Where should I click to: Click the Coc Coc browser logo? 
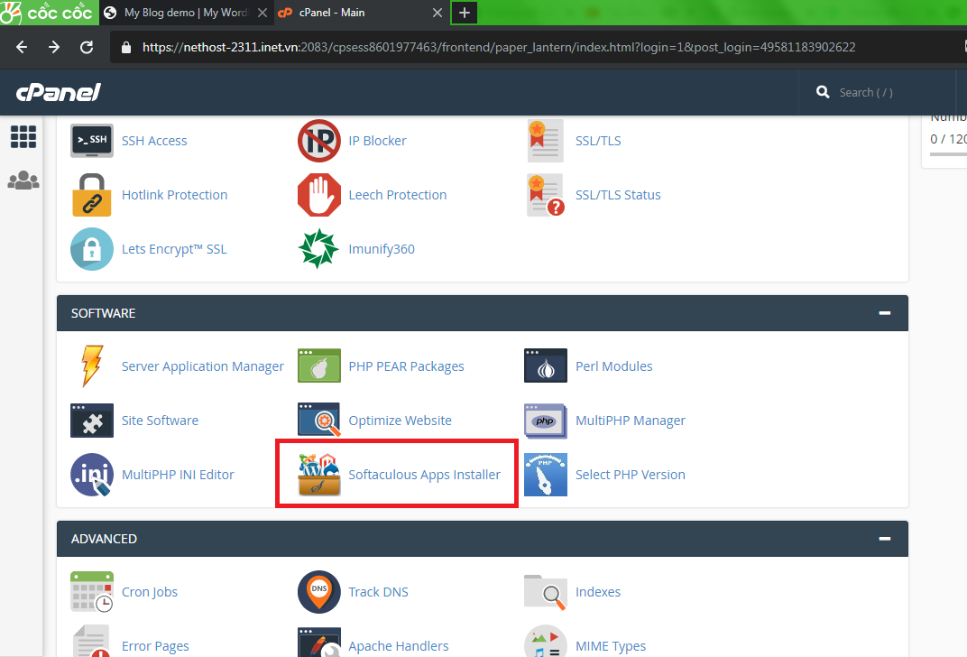point(48,13)
